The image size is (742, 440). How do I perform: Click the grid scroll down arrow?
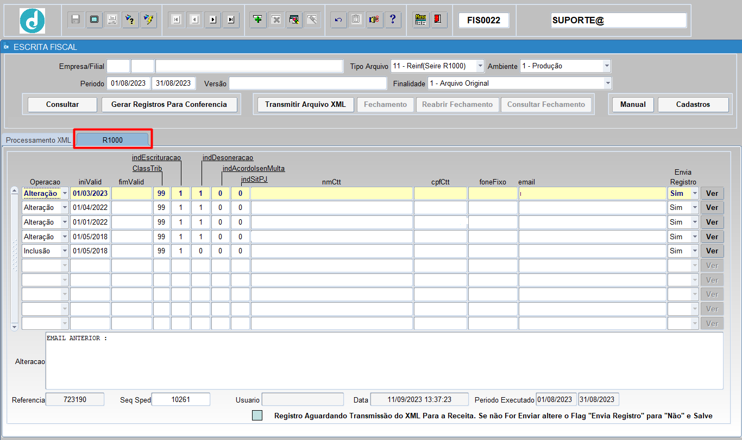(15, 326)
